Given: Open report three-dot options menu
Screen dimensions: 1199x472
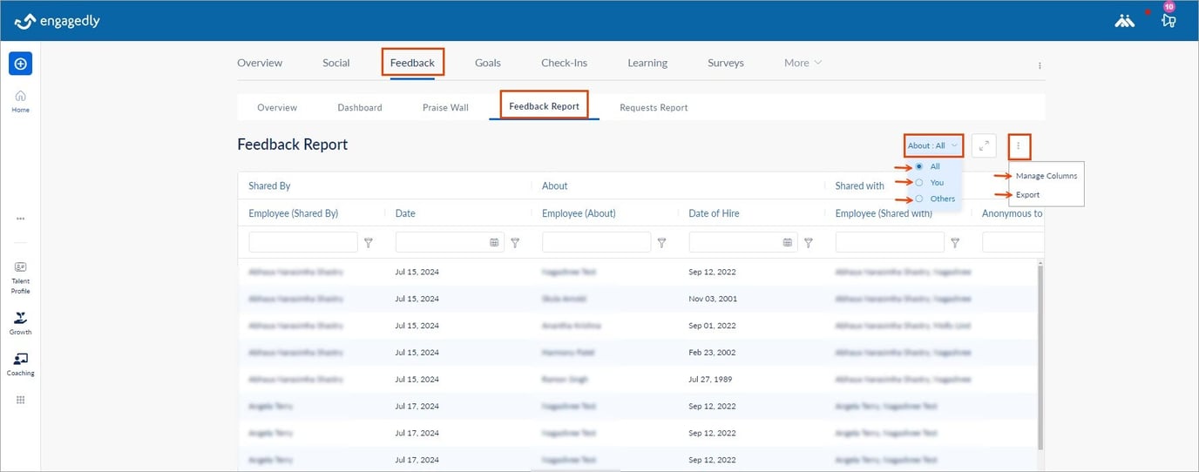Looking at the screenshot, I should pos(1018,145).
